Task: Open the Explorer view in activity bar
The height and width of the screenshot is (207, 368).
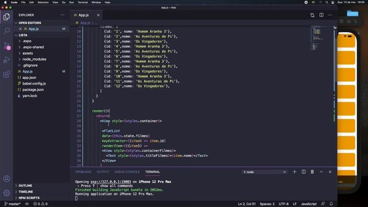Action: [x=6, y=17]
